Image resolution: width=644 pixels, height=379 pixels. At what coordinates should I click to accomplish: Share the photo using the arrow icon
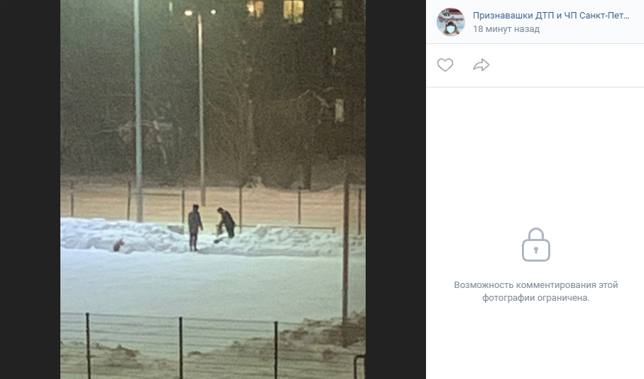click(481, 65)
